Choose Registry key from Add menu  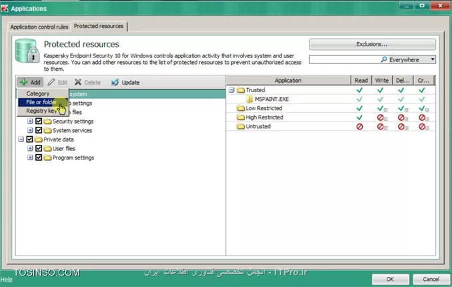point(43,111)
